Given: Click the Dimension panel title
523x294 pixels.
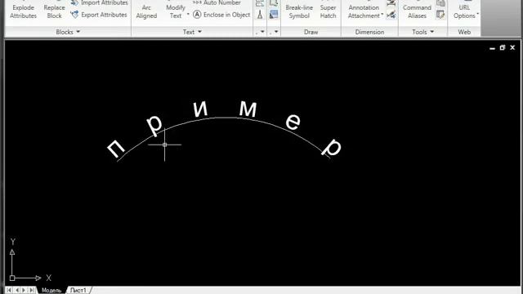Looking at the screenshot, I should (x=369, y=32).
